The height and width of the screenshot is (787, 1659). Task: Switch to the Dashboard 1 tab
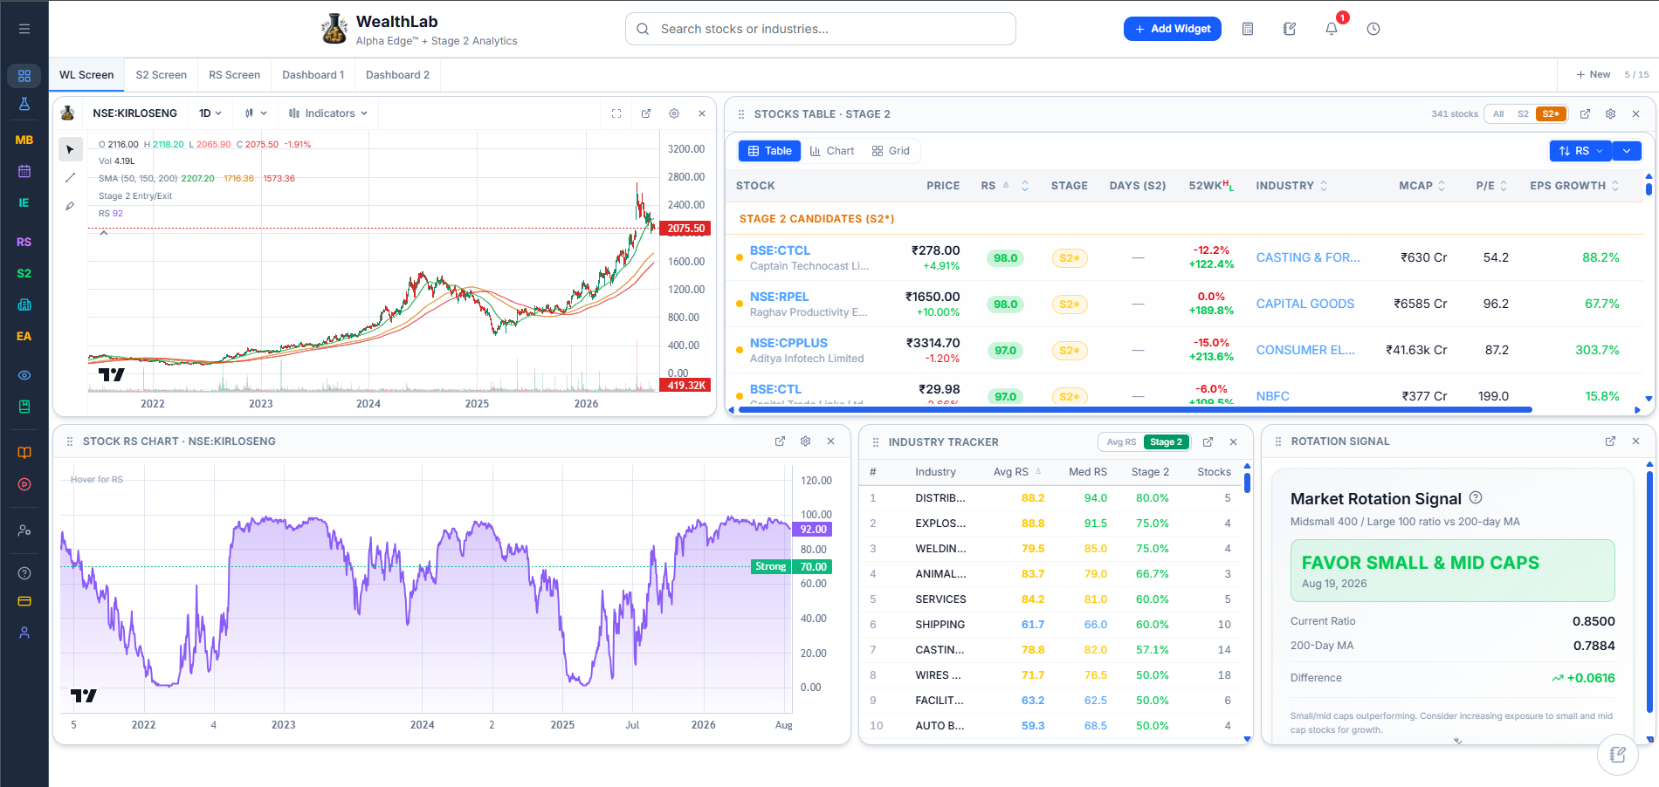point(313,75)
